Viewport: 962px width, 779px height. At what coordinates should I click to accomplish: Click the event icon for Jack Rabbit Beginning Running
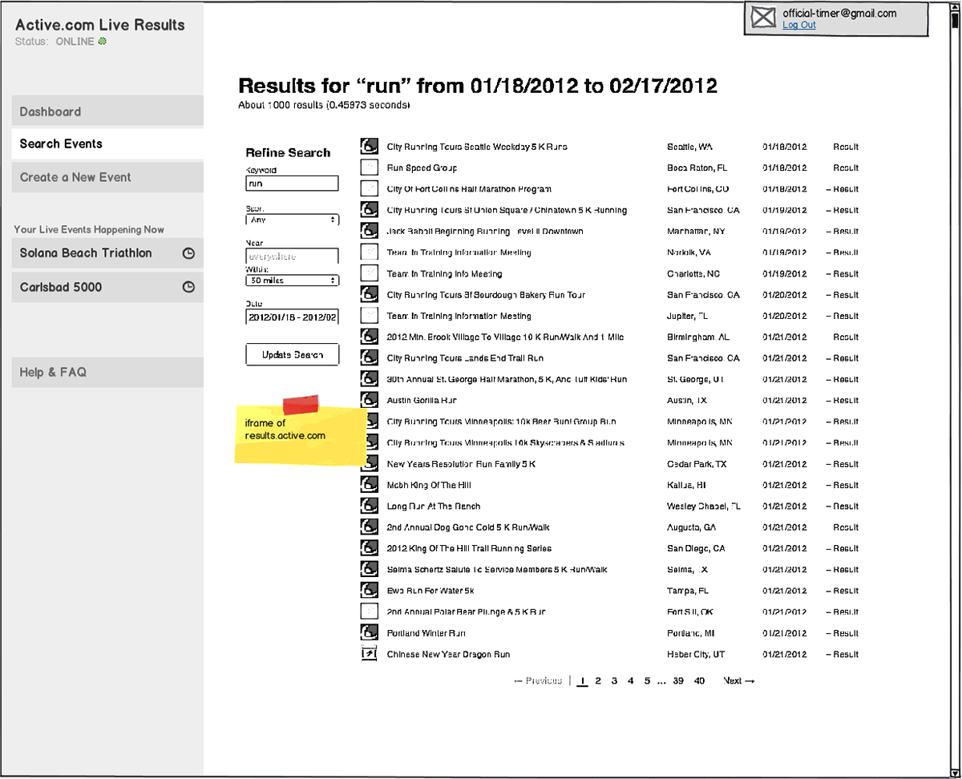[369, 231]
